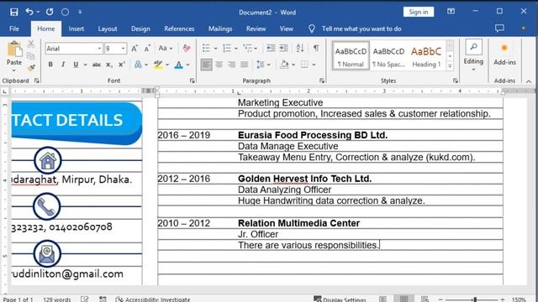Apply the text highlight color
Viewport: 538px width, 302px height.
click(158, 65)
